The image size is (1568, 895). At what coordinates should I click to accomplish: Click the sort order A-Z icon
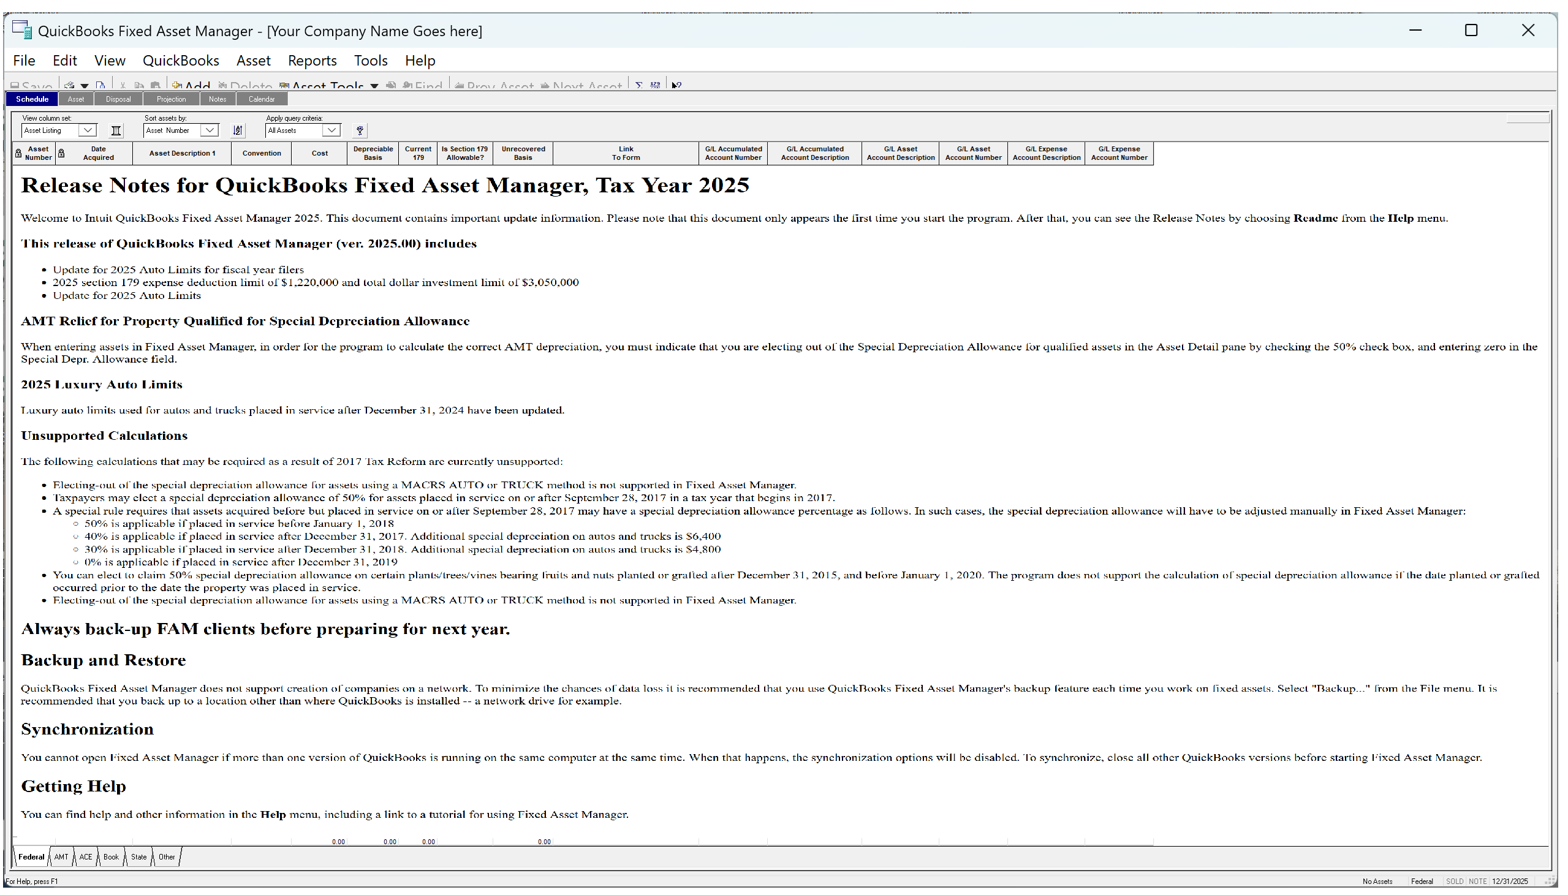pyautogui.click(x=238, y=130)
